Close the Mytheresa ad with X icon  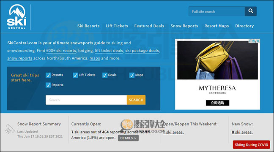point(258,41)
